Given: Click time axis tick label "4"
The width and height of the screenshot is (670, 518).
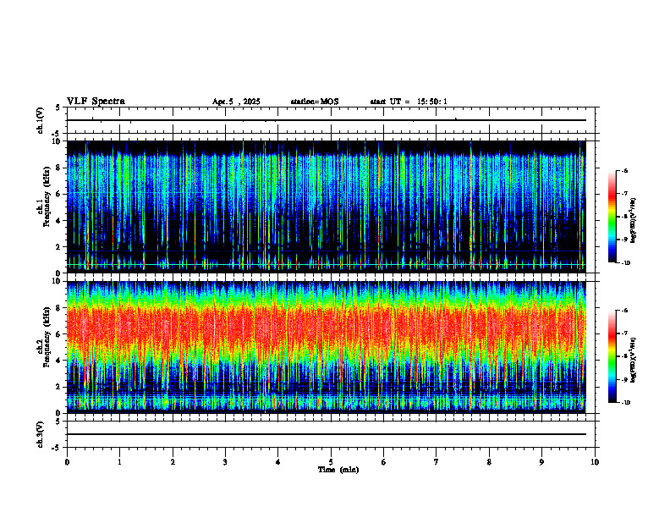Looking at the screenshot, I should (278, 462).
